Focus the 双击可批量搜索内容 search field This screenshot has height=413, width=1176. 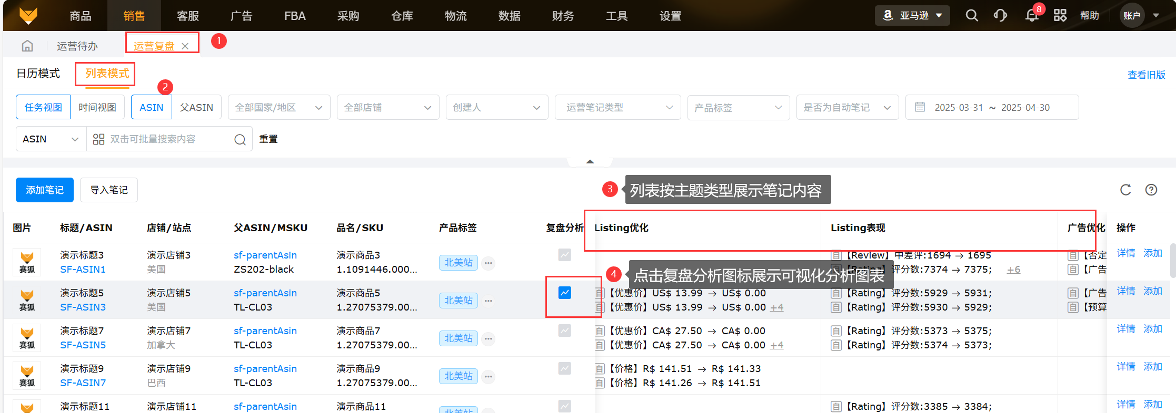[168, 139]
